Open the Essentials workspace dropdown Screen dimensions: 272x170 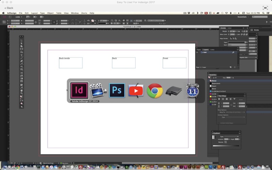(243, 17)
